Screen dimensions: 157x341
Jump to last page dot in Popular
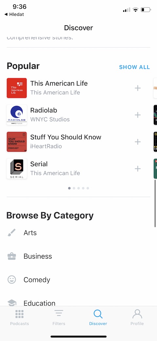[x=88, y=188]
